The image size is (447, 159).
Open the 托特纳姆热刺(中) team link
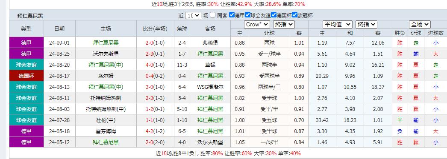[106, 109]
